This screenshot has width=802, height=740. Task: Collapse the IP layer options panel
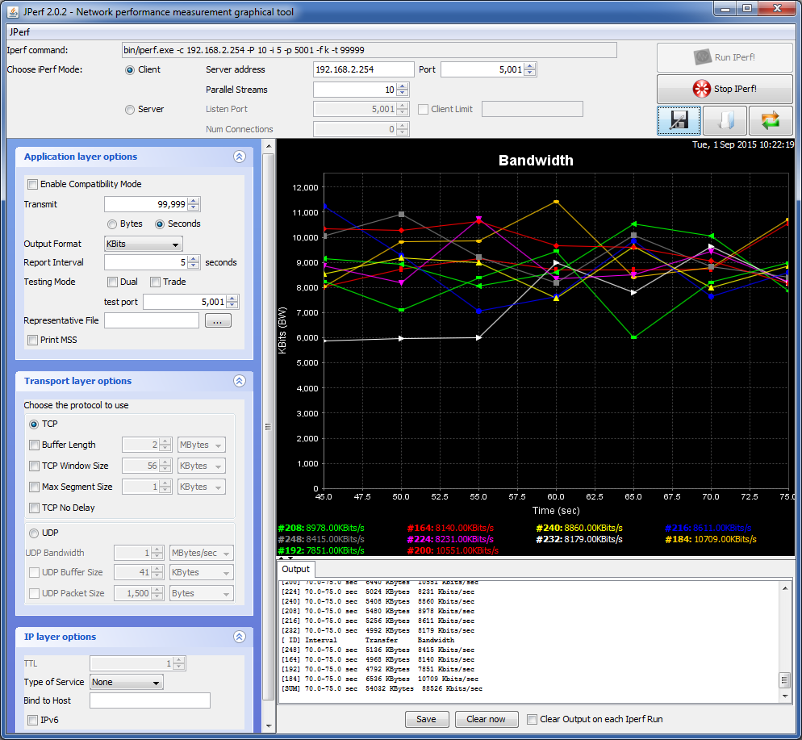(239, 637)
